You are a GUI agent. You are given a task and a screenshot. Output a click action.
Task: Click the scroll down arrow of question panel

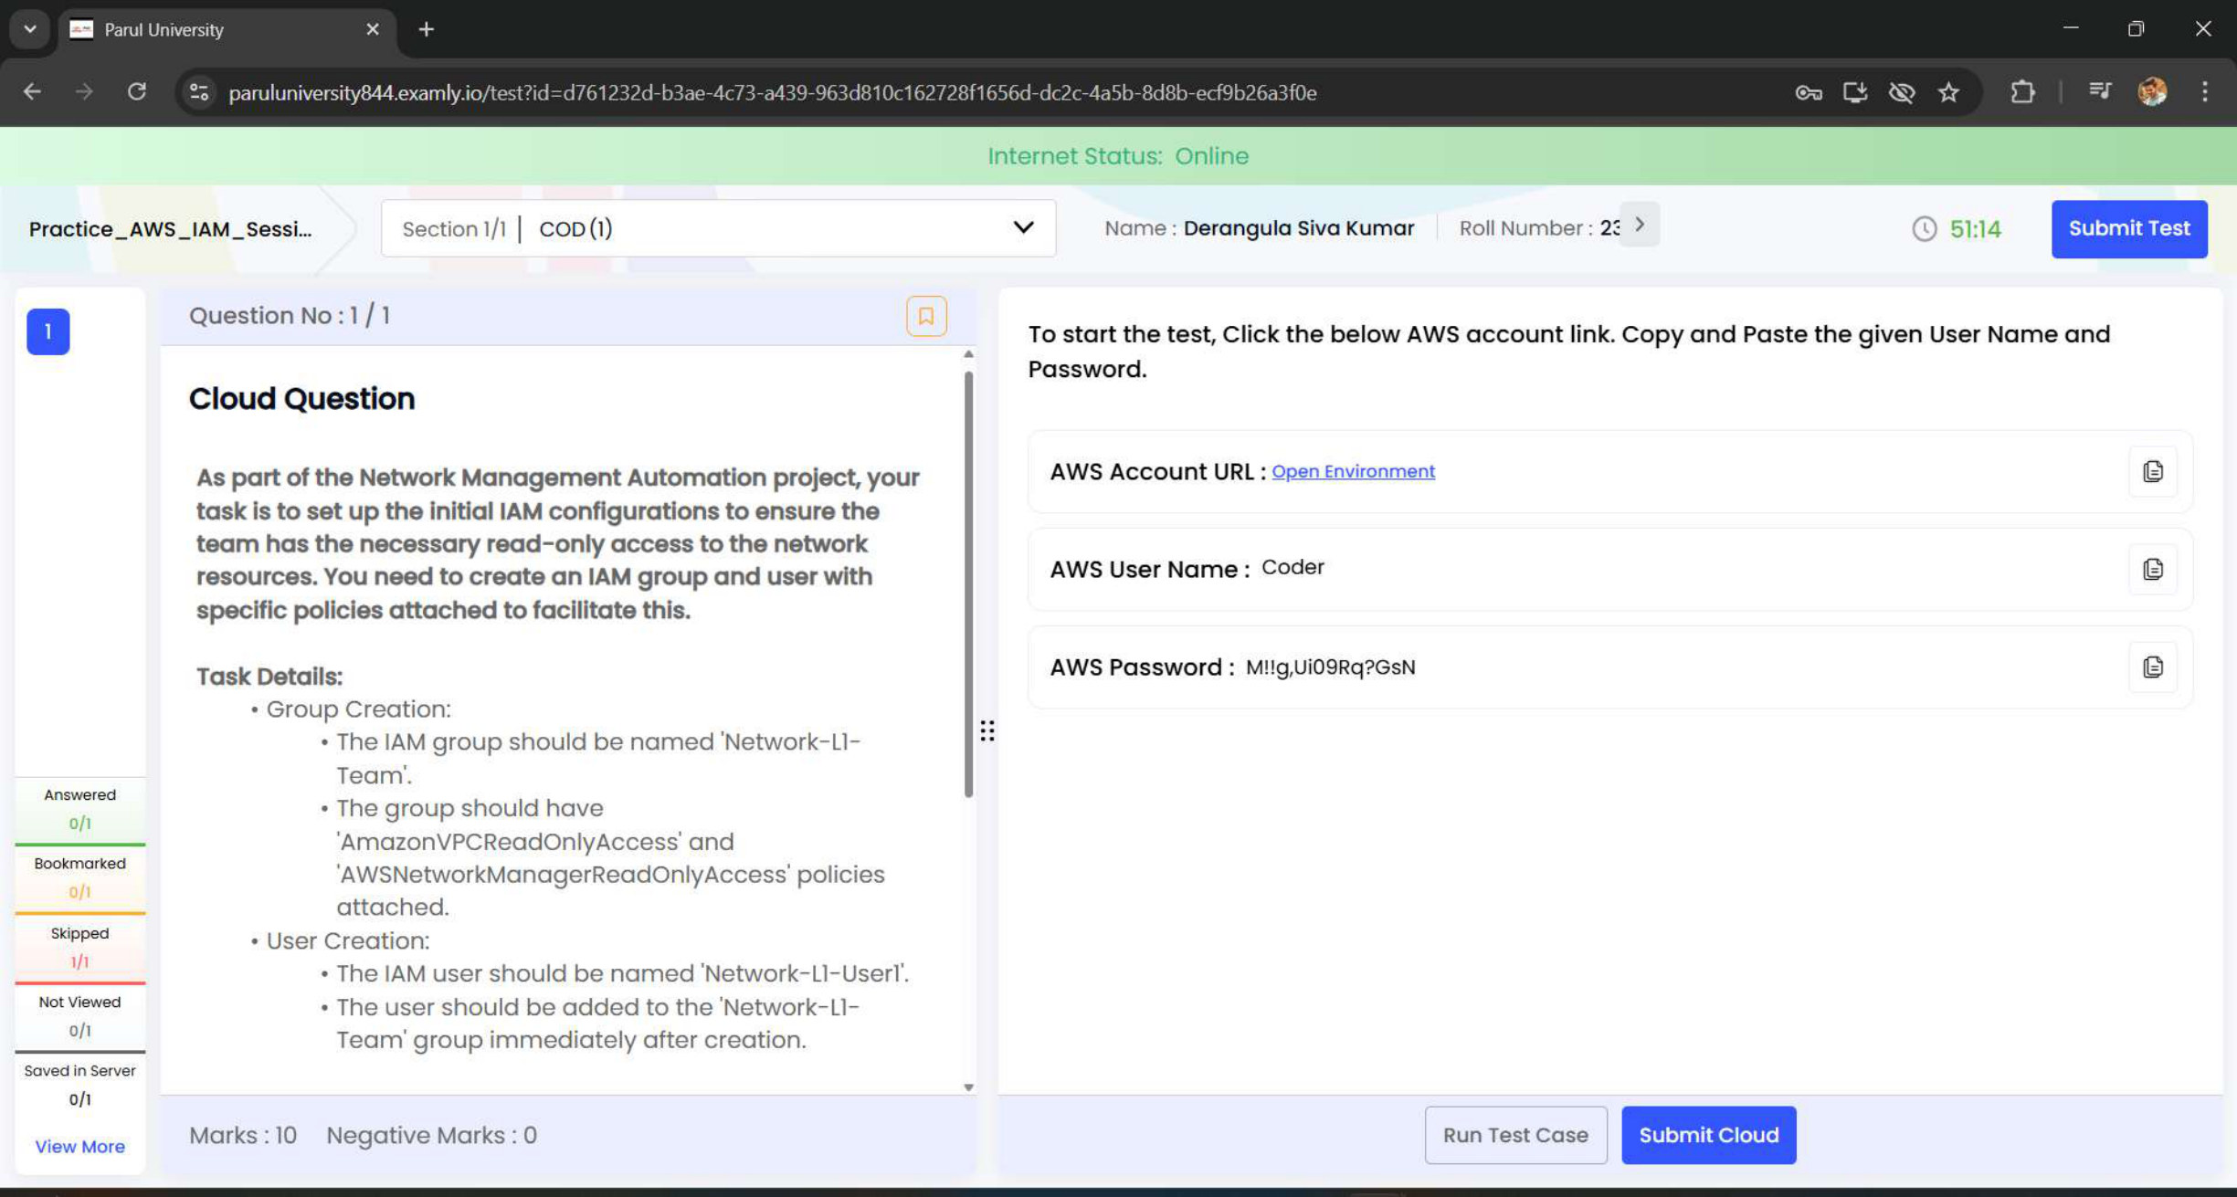click(x=968, y=1087)
